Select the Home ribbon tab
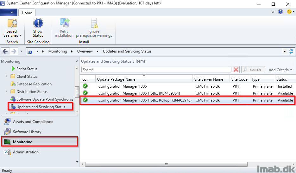The image size is (296, 173). tap(27, 13)
